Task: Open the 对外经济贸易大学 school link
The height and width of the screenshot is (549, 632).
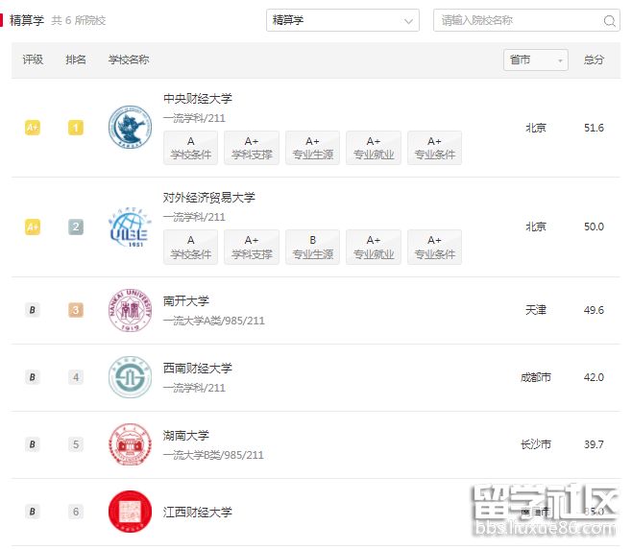Action: tap(208, 198)
